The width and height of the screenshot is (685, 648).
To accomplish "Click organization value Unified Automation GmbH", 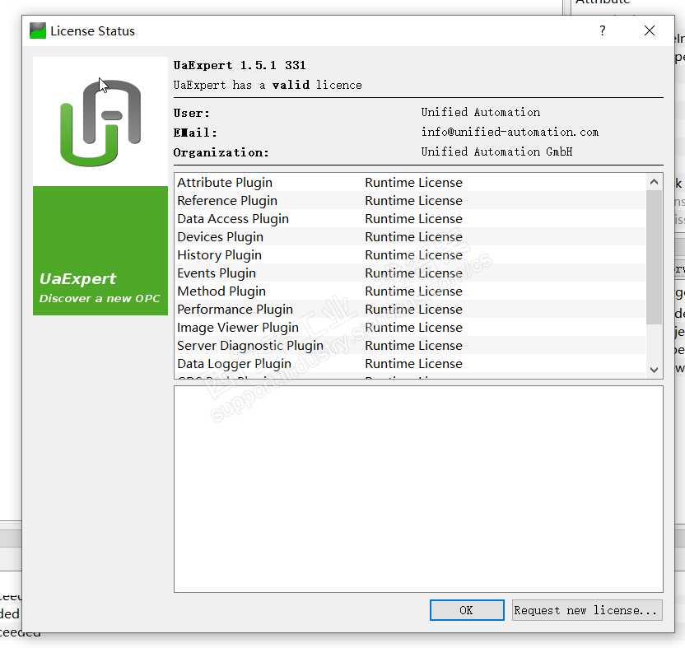I will click(496, 152).
